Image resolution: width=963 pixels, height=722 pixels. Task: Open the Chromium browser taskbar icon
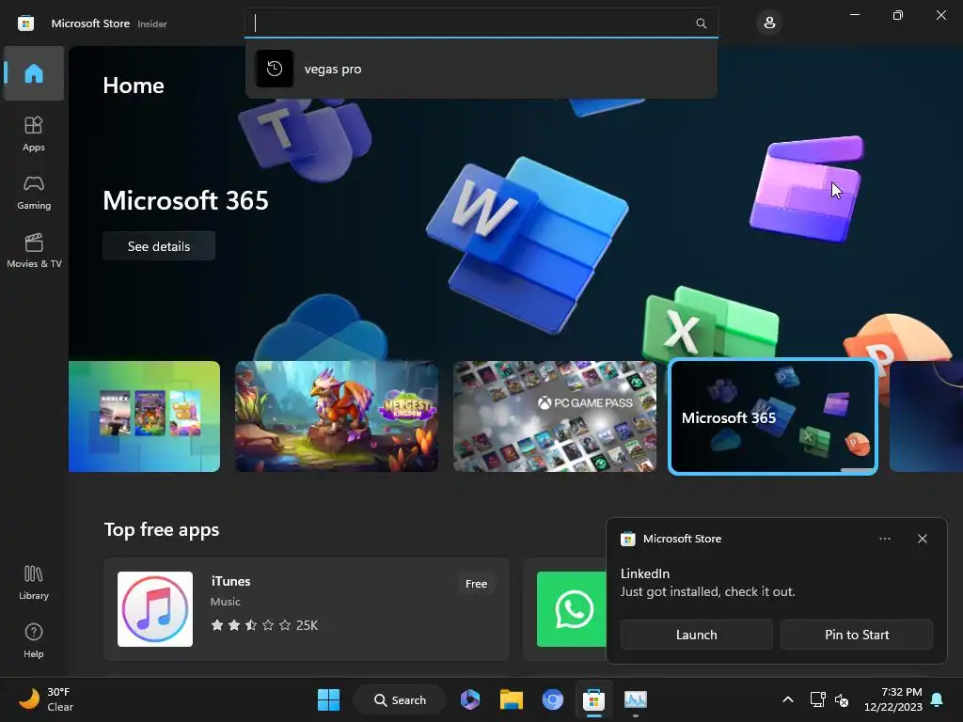pyautogui.click(x=552, y=699)
